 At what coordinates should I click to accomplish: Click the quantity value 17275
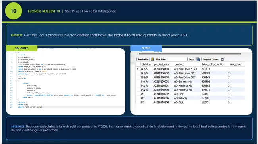tap(205, 102)
